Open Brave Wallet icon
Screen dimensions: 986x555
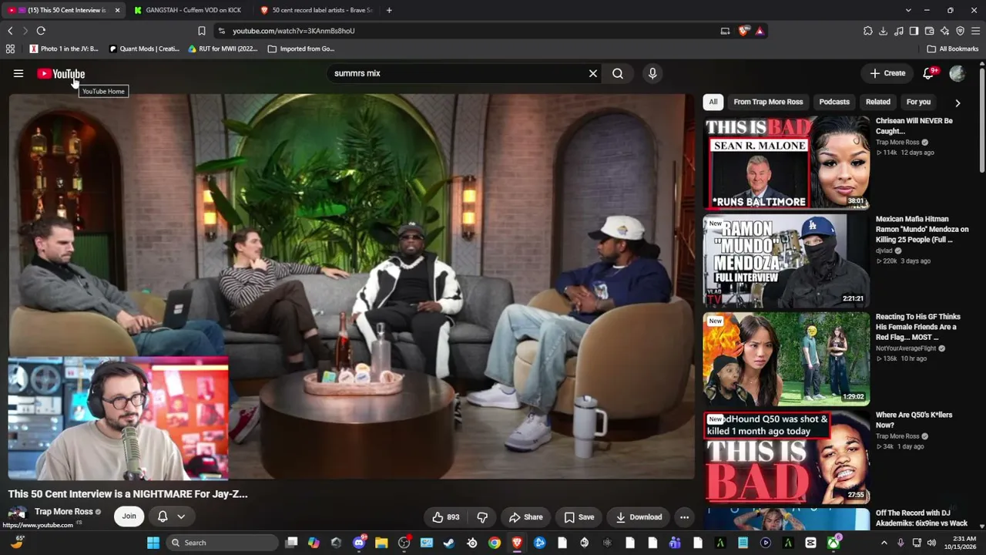[x=930, y=31]
